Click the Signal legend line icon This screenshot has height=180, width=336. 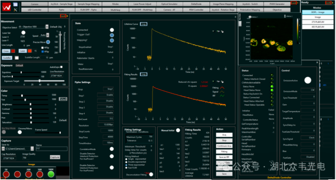click(222, 92)
